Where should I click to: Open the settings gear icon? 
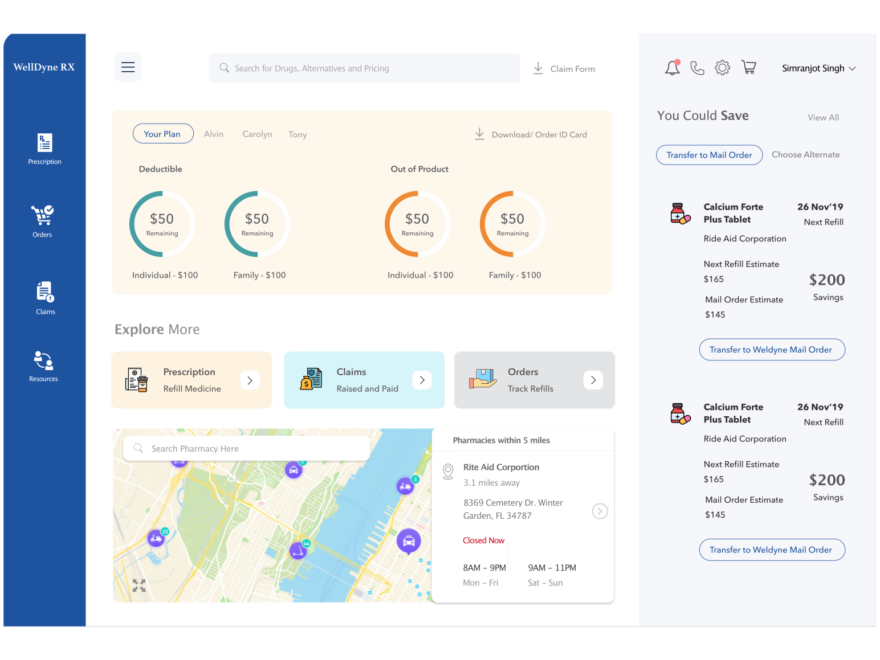pos(722,67)
